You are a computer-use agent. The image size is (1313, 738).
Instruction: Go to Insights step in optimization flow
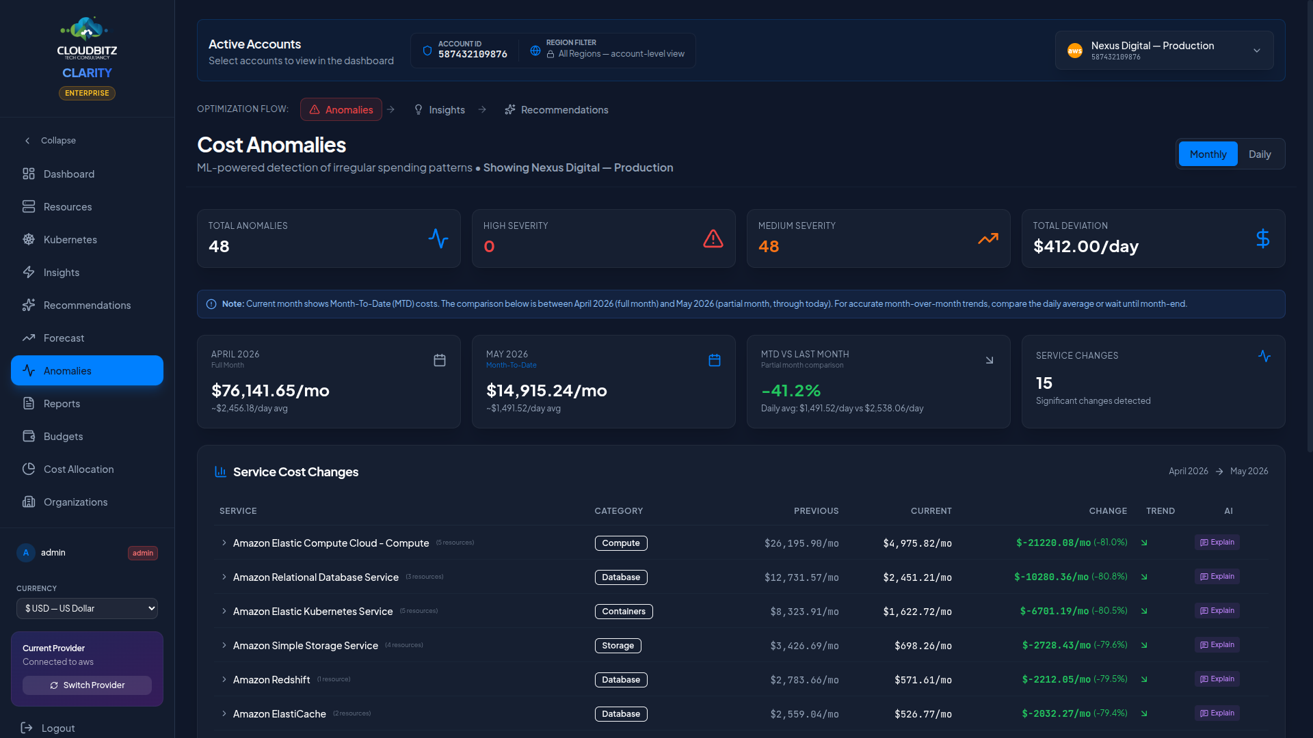pos(439,110)
